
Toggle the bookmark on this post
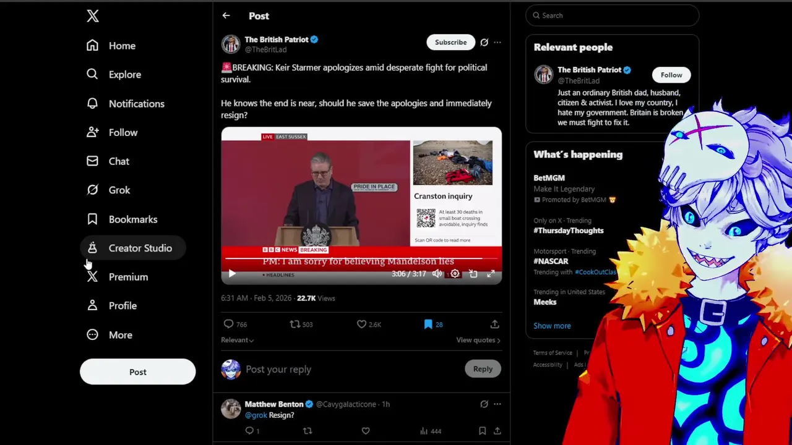tap(428, 324)
